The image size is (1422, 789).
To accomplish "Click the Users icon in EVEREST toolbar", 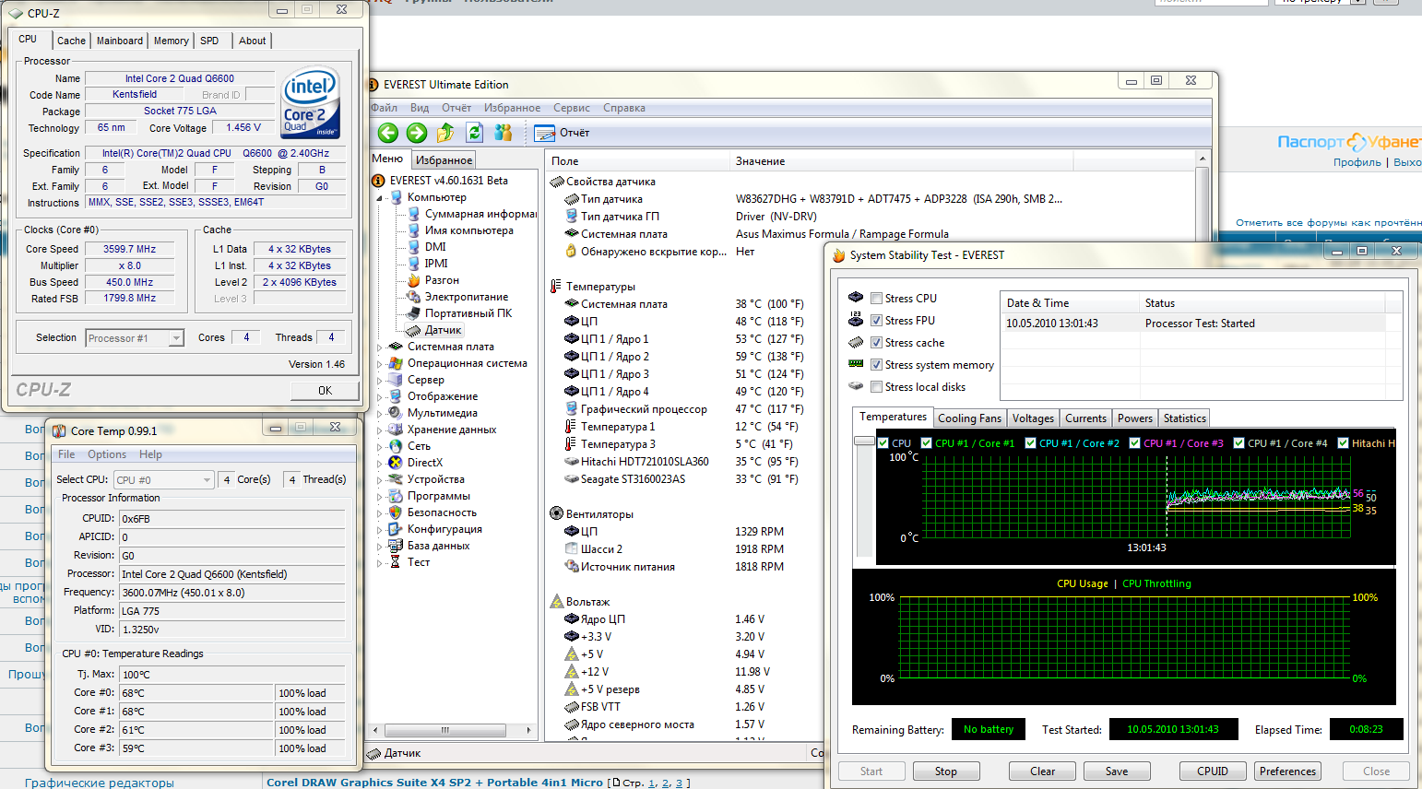I will 503,133.
